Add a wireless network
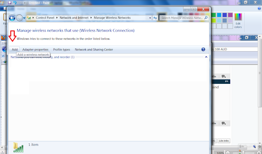 pyautogui.click(x=14, y=50)
